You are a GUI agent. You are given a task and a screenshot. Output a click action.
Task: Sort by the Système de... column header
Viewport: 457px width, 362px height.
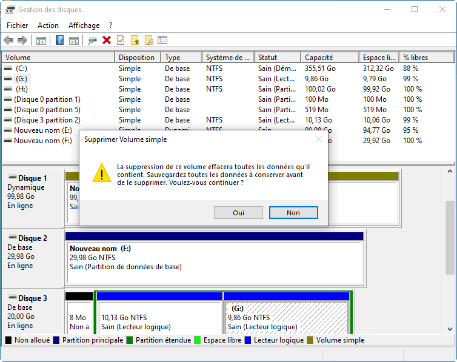(x=228, y=58)
